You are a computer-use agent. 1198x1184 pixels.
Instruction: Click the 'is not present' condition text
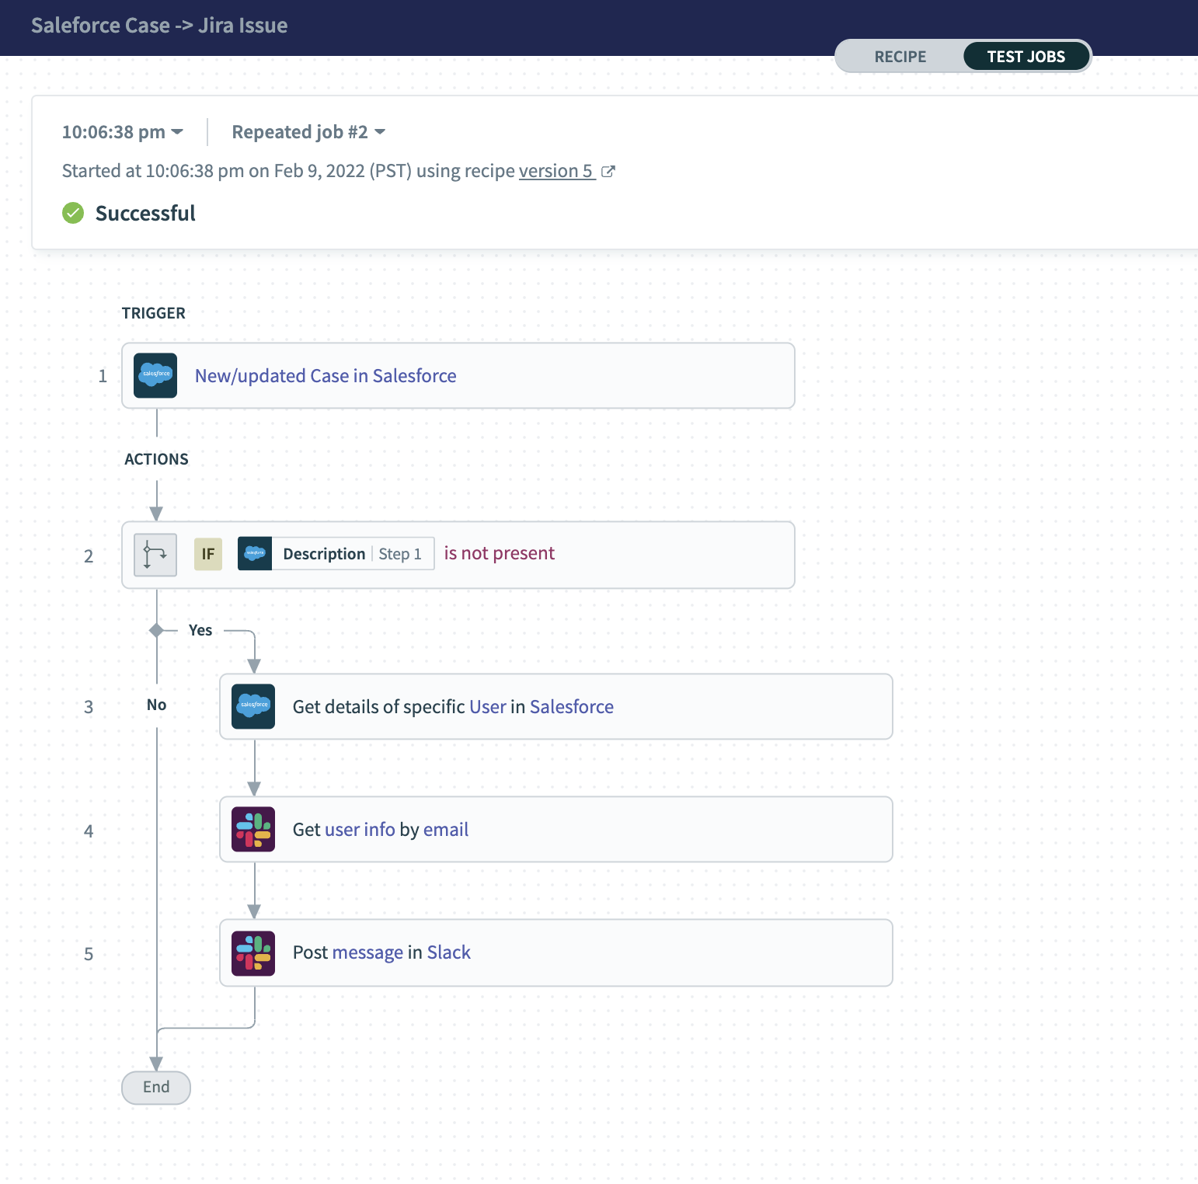[499, 553]
